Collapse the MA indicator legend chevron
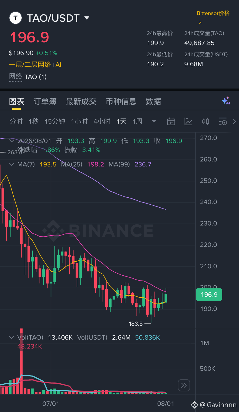The image size is (239, 412). click(12, 164)
